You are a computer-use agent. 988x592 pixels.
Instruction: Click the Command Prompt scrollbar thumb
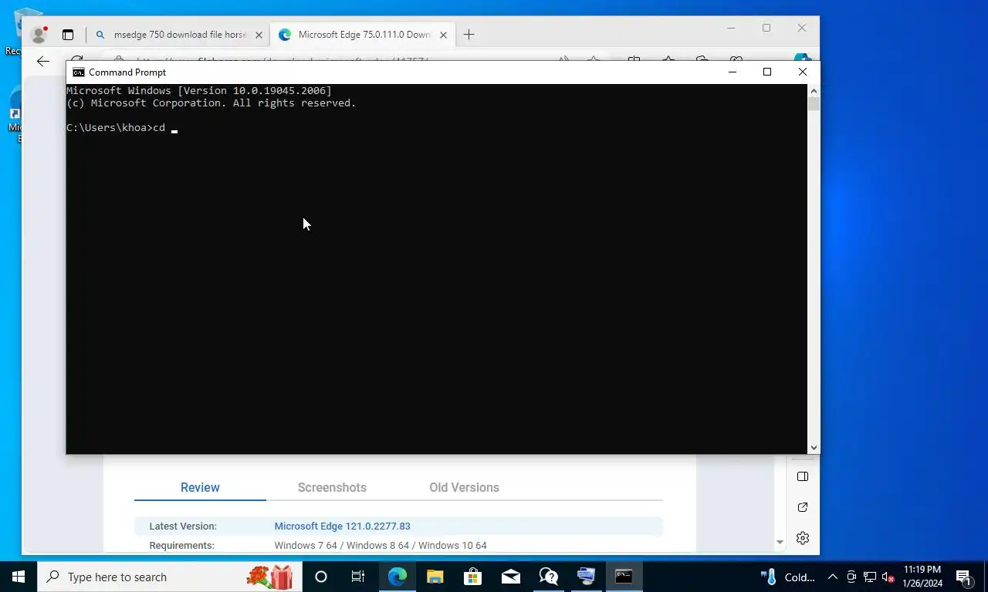(x=814, y=104)
